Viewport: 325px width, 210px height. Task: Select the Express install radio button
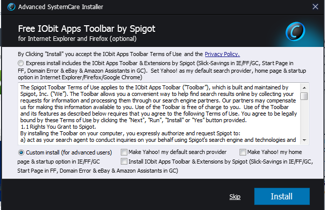tap(21, 63)
